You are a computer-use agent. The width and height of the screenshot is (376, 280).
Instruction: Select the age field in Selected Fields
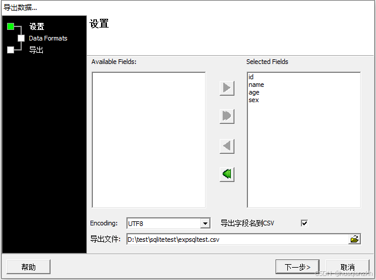pos(254,92)
